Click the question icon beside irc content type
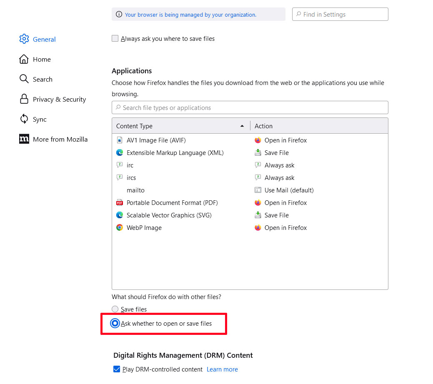The image size is (433, 384). click(120, 165)
